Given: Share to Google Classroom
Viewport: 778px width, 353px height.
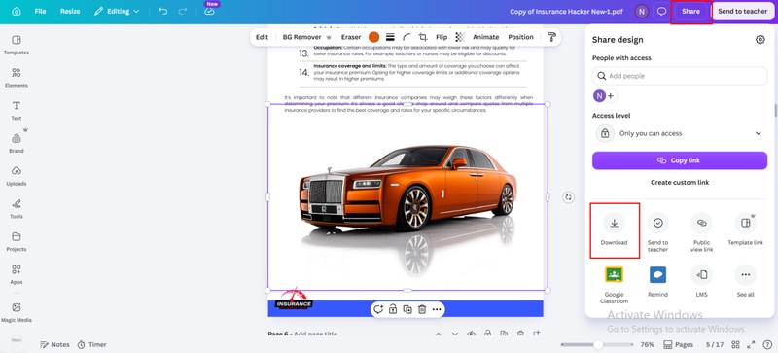Looking at the screenshot, I should click(615, 285).
